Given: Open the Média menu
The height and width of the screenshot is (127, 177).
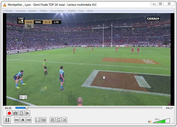Looking at the screenshot, I should [x=9, y=11].
